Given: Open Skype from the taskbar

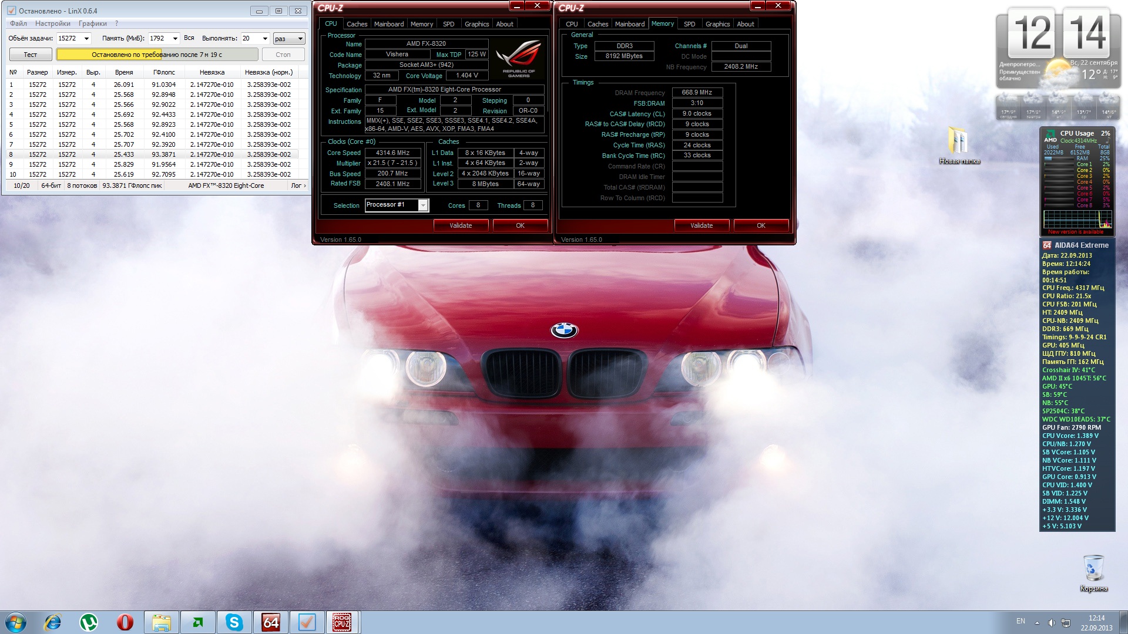Looking at the screenshot, I should 234,622.
